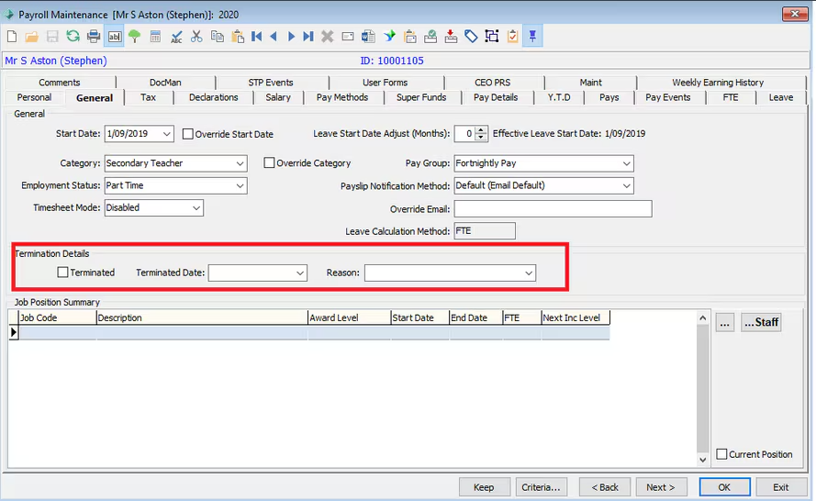Toggle the blue pin icon
The width and height of the screenshot is (816, 501).
(x=532, y=37)
